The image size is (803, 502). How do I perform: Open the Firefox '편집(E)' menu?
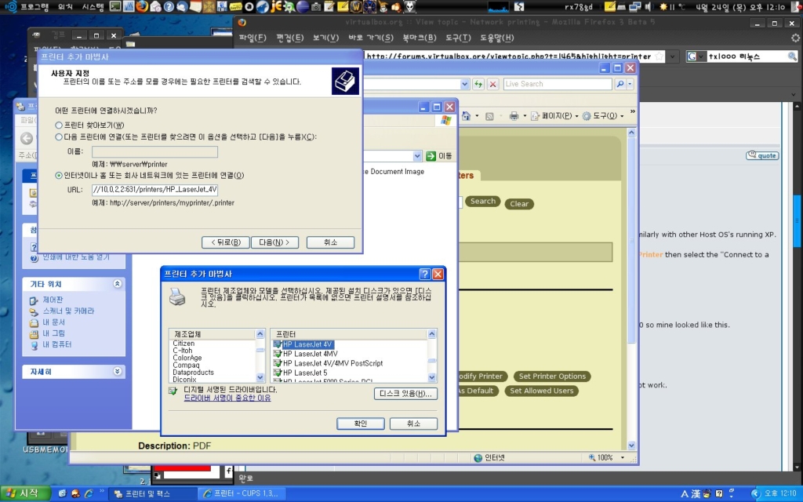point(290,38)
